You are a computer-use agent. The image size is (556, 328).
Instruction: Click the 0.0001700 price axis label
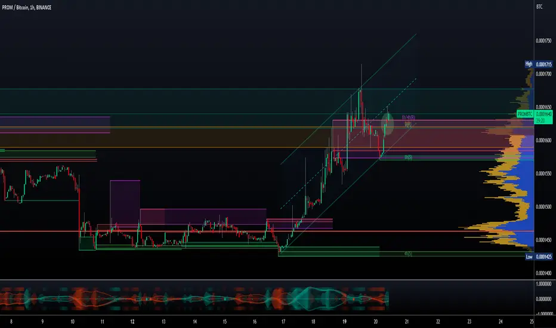point(543,74)
